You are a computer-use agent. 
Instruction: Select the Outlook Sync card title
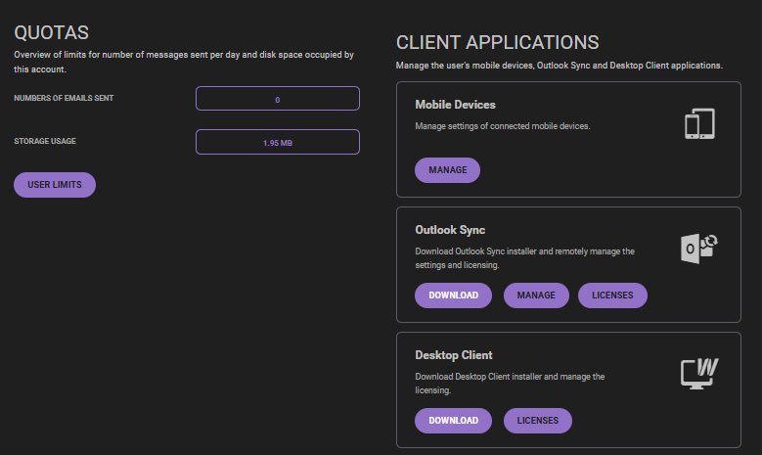449,230
